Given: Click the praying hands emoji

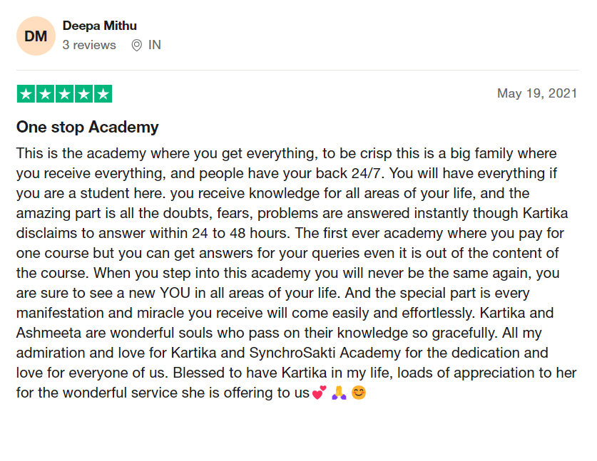Looking at the screenshot, I should (339, 393).
